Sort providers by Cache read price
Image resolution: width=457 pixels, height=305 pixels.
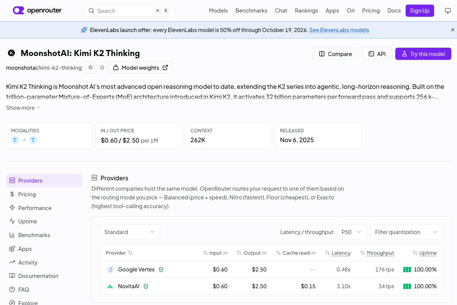[296, 253]
